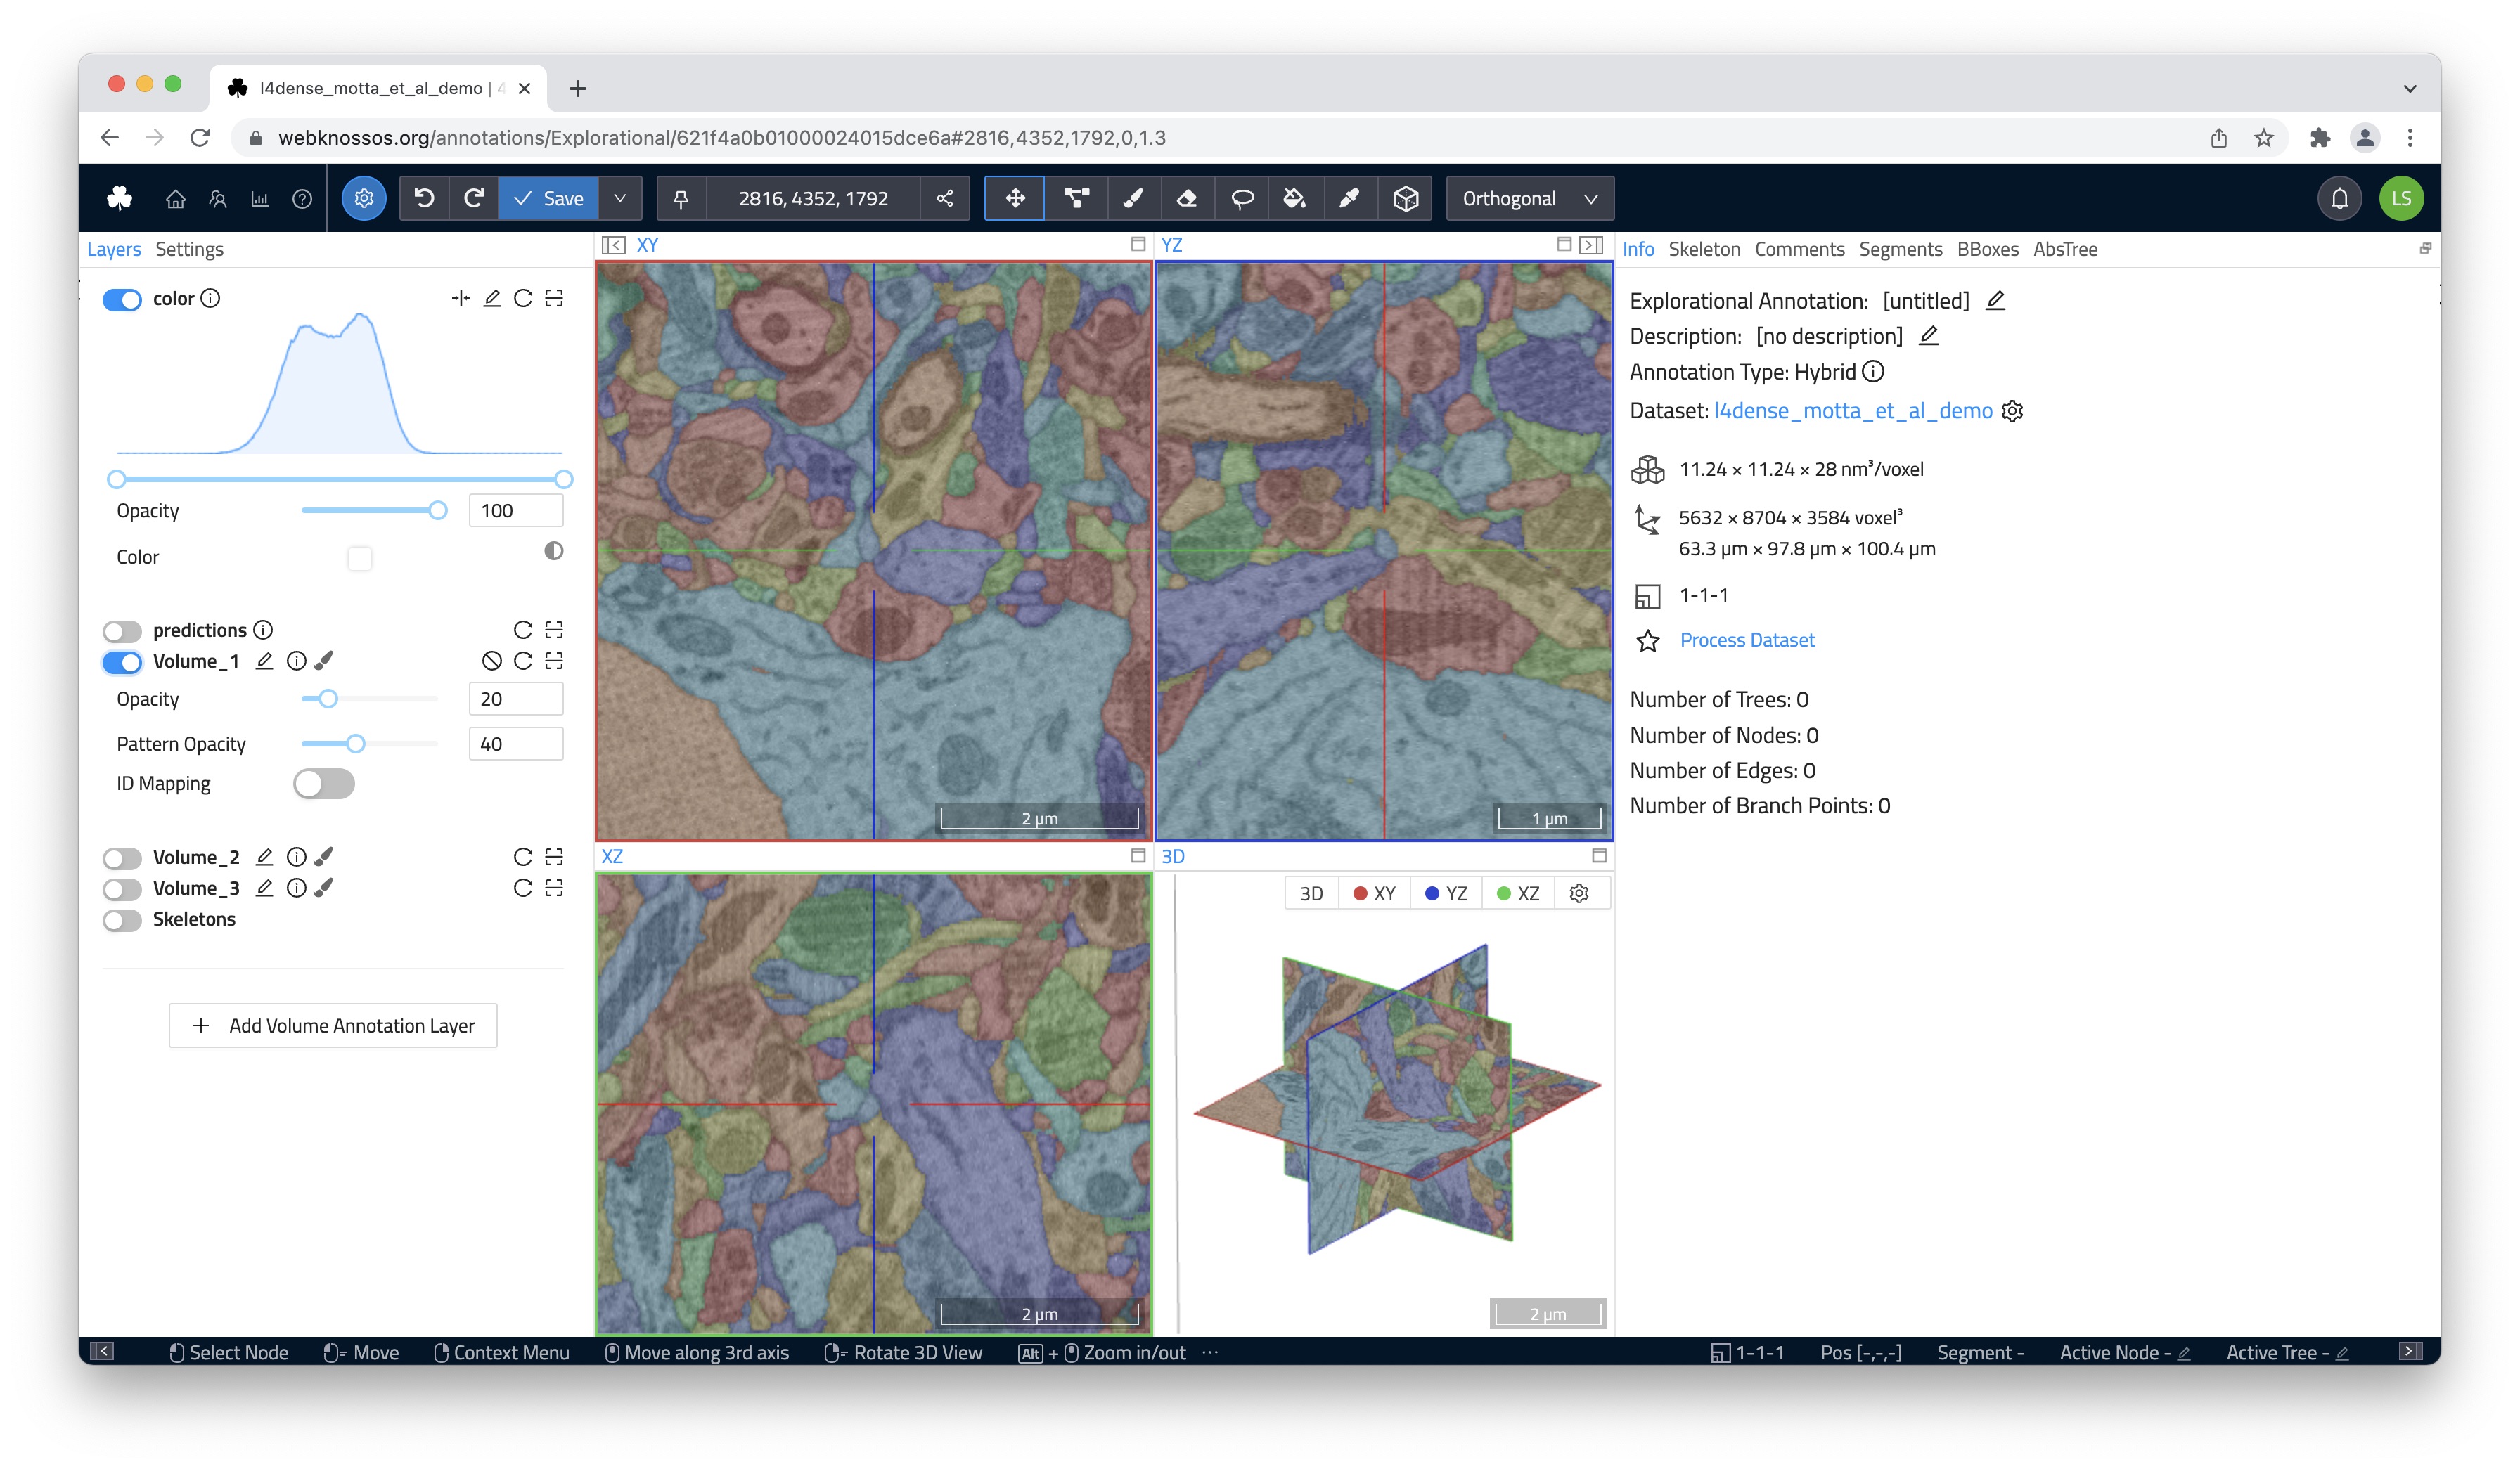The width and height of the screenshot is (2520, 1469).
Task: Select the Fill bucket tool
Action: point(1295,198)
